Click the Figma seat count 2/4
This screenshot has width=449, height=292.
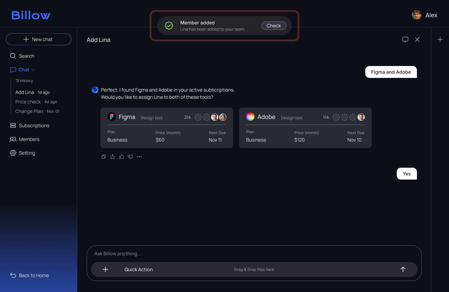coord(188,117)
